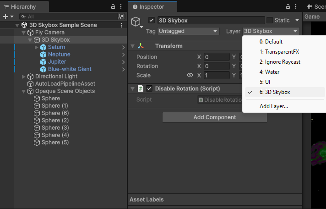The height and width of the screenshot is (209, 326).
Task: Choose Add Layer... from the layer menu
Action: (x=273, y=106)
